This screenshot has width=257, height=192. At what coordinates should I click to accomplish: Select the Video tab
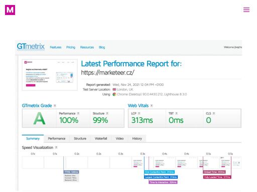119,138
